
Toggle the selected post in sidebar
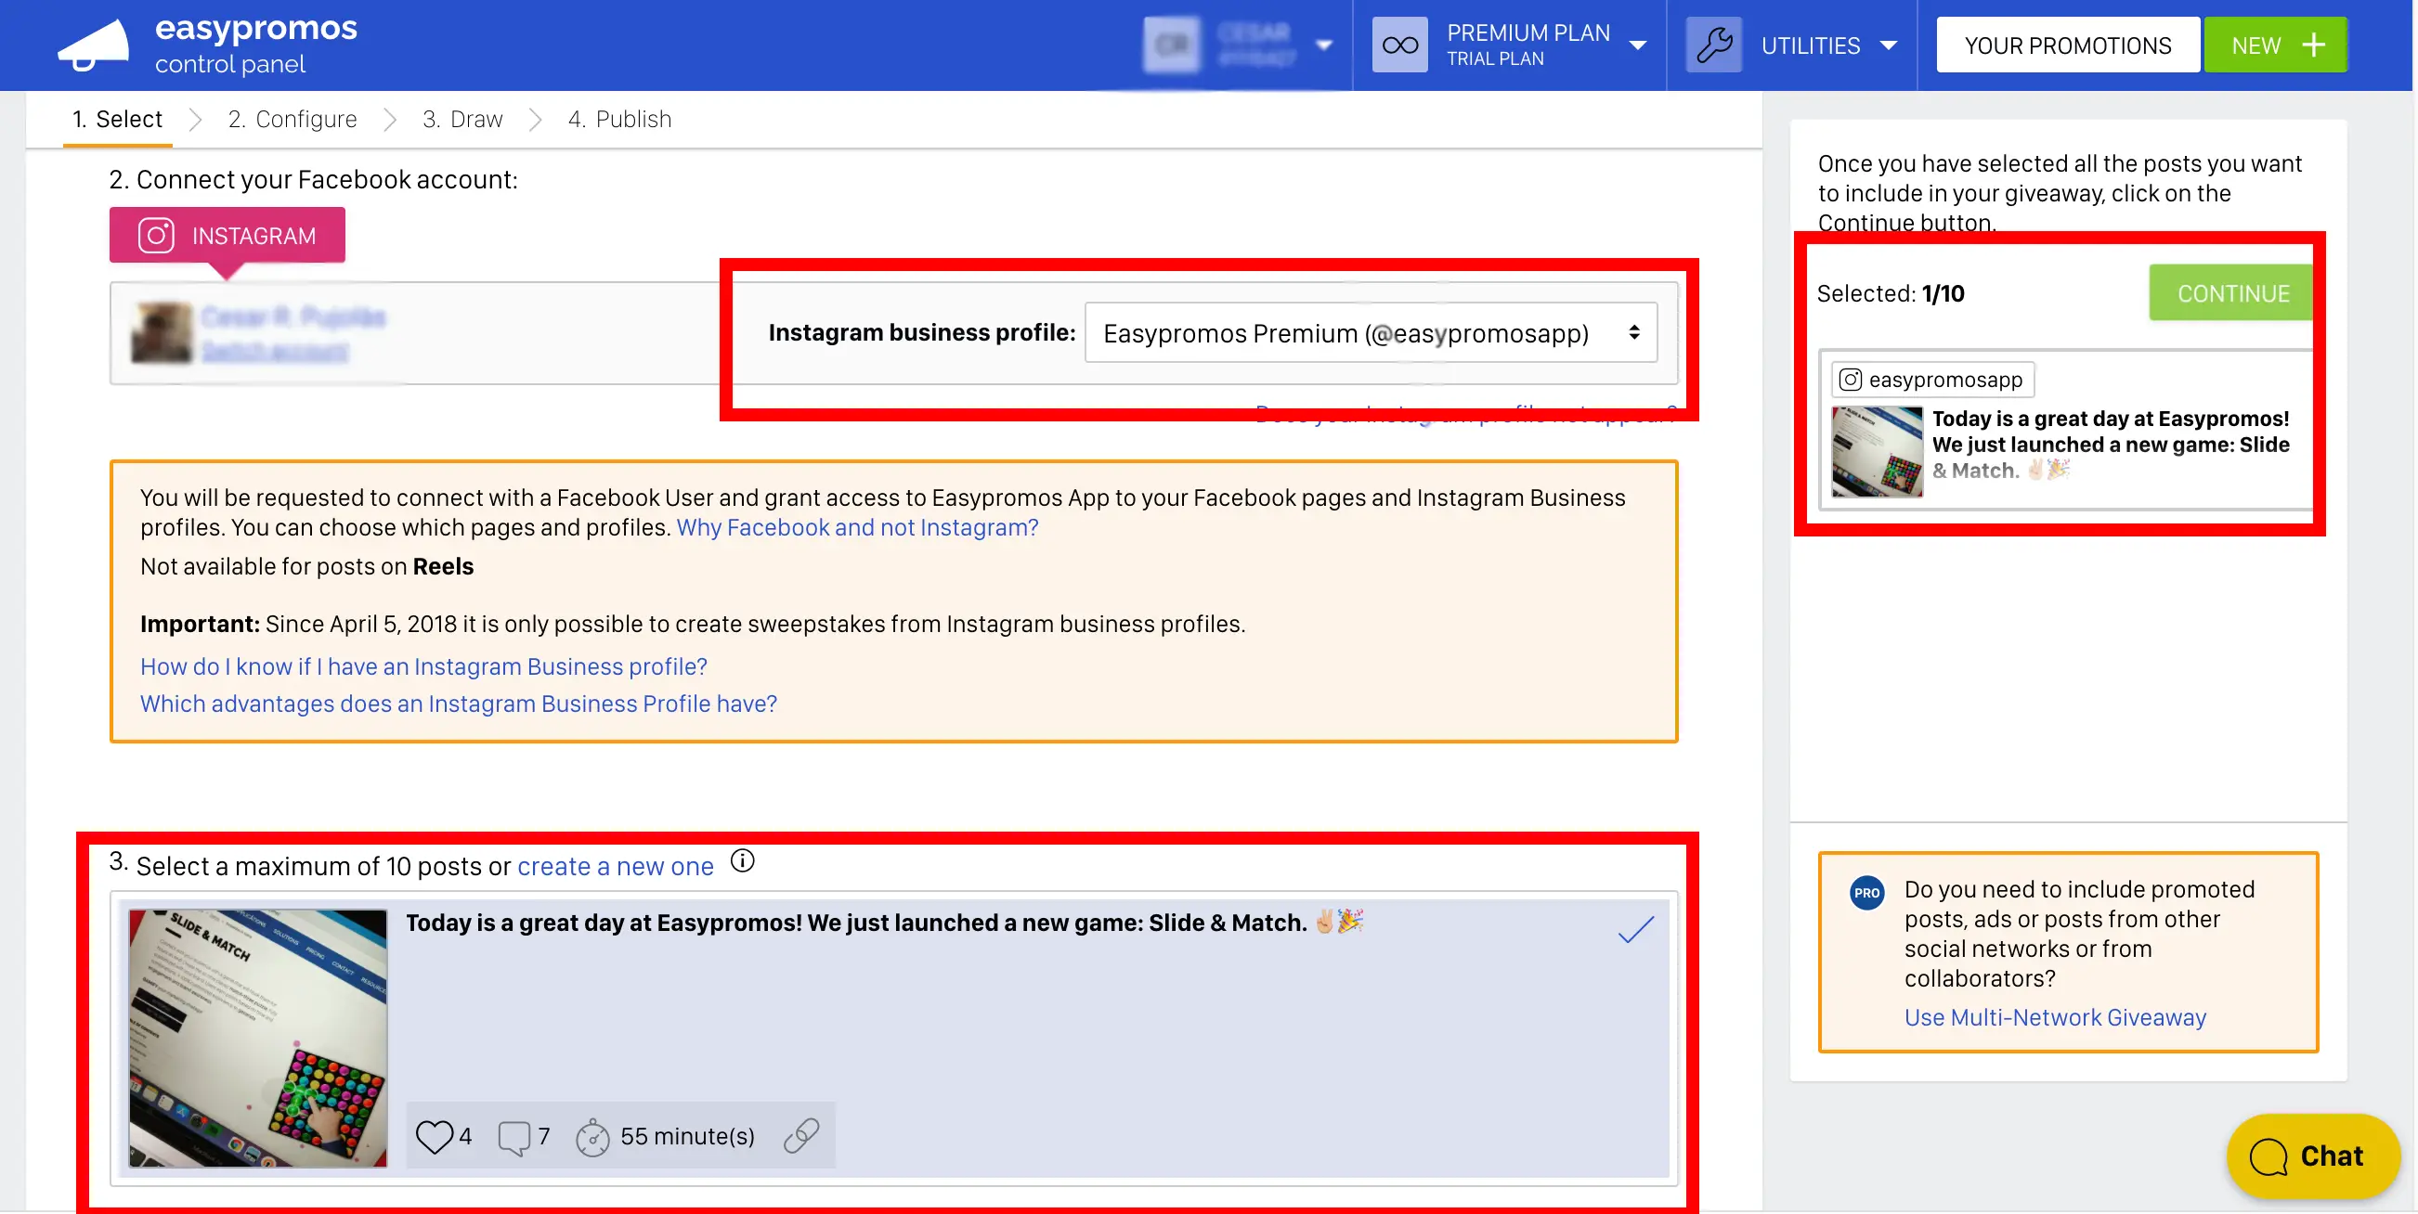point(2068,449)
